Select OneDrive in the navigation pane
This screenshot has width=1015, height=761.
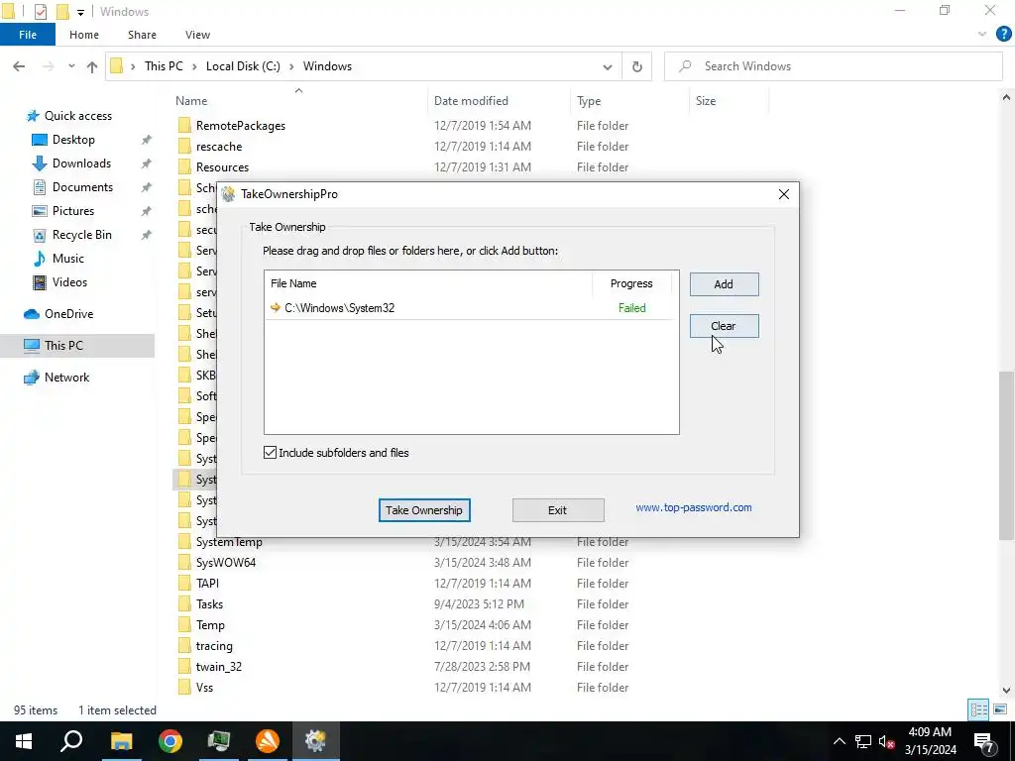point(68,314)
